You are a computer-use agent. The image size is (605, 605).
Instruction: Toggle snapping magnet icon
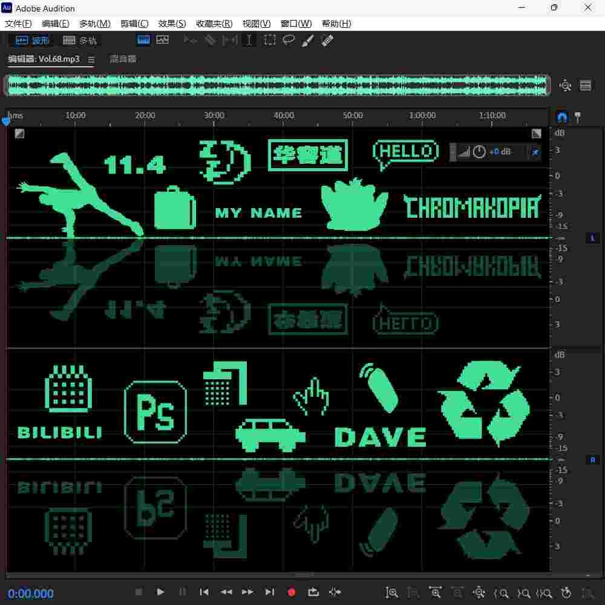click(x=562, y=117)
